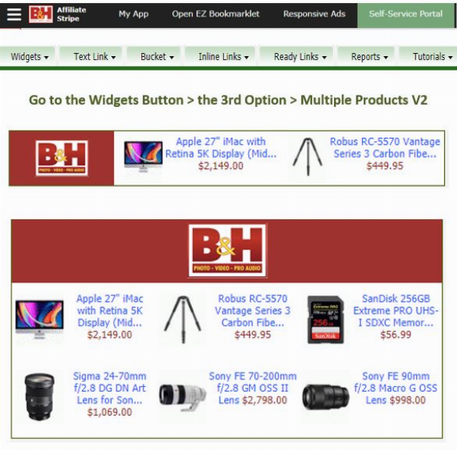This screenshot has height=450, width=457.
Task: Go to Responsive Ads in top bar
Action: click(314, 14)
